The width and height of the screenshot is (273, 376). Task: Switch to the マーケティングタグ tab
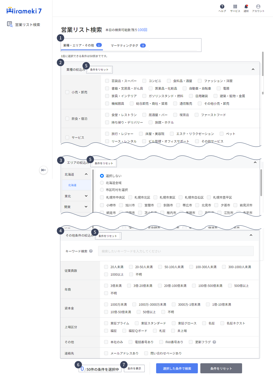point(128,46)
